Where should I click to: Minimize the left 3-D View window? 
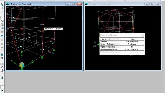click(68, 4)
